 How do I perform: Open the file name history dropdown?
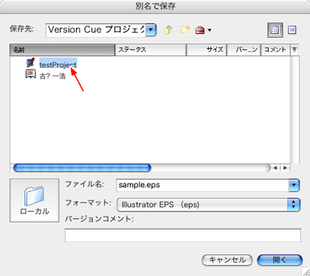pyautogui.click(x=294, y=185)
